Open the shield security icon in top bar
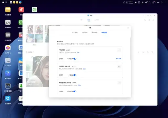This screenshot has width=168, height=118. (x=139, y=2)
